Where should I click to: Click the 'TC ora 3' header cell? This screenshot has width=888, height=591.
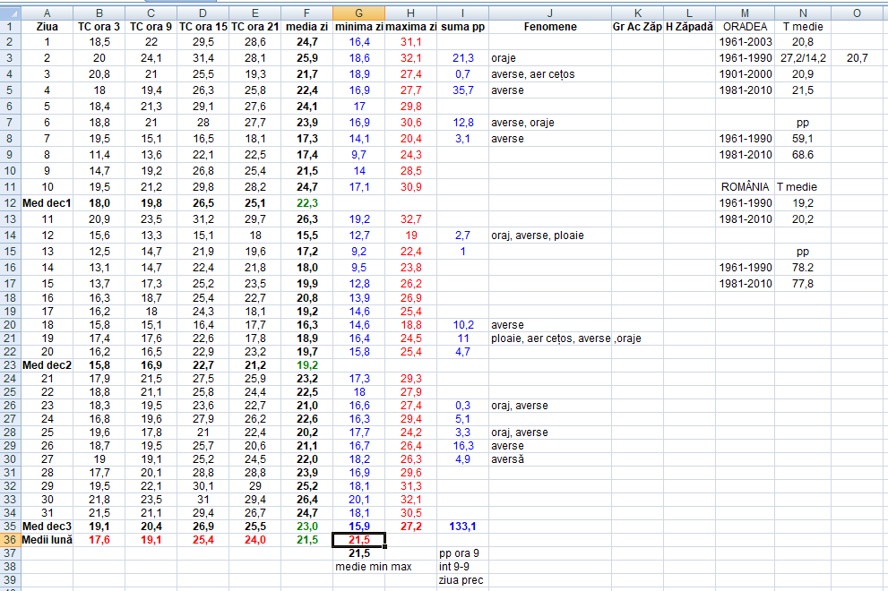99,27
